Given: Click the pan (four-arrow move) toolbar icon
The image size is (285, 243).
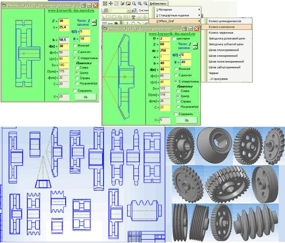Looking at the screenshot, I should click(x=110, y=3).
